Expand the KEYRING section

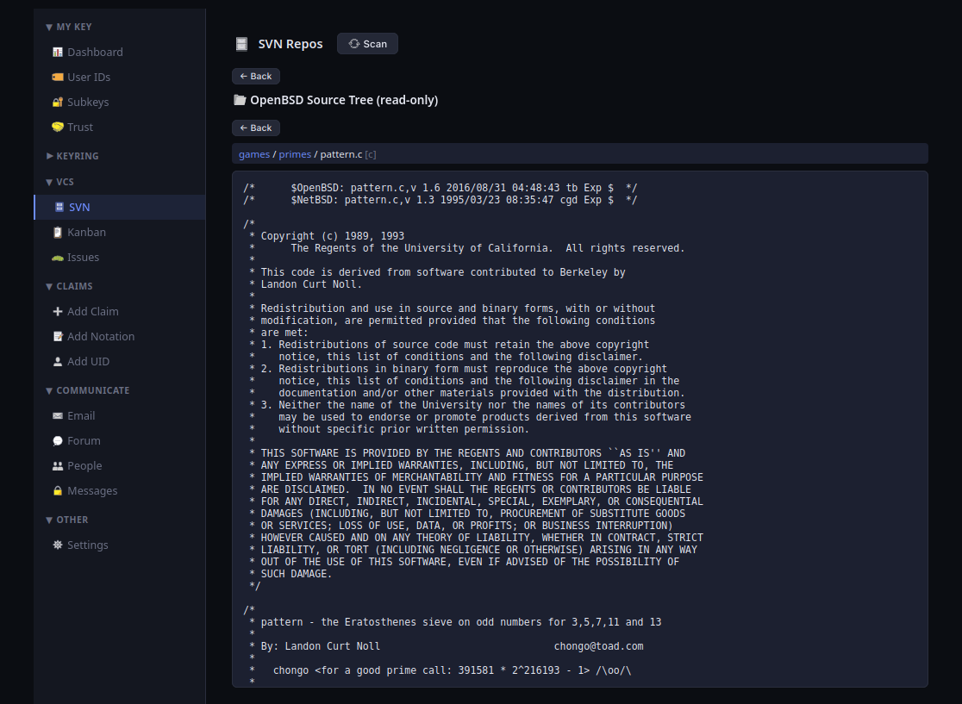coord(72,156)
